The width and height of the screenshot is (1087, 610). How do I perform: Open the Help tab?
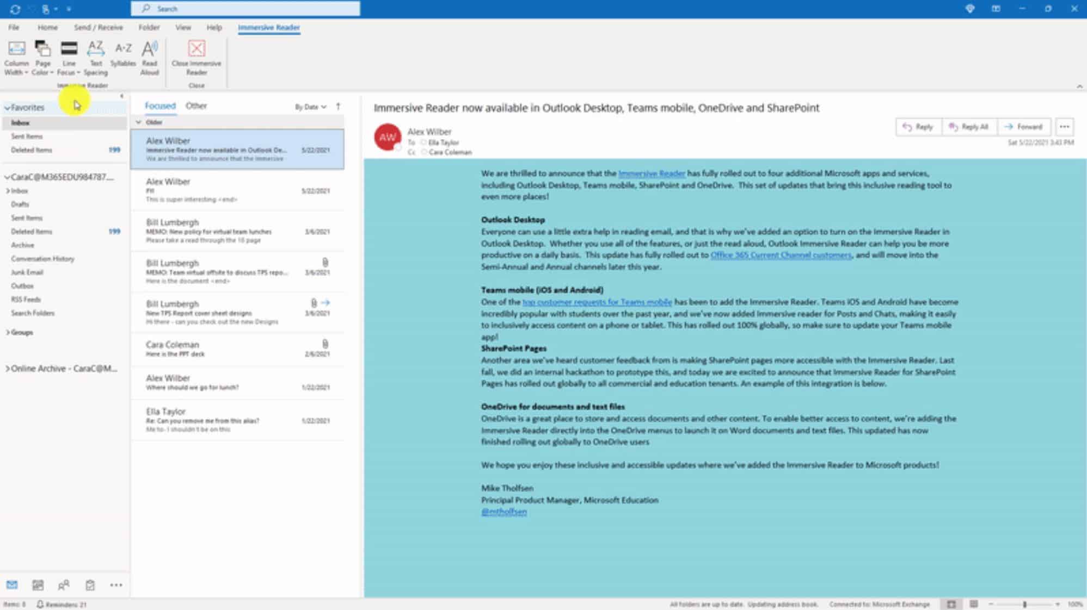[214, 27]
